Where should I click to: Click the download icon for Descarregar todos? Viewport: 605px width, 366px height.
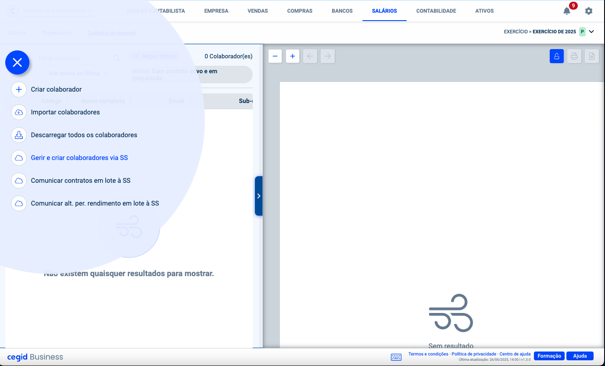[x=19, y=135]
